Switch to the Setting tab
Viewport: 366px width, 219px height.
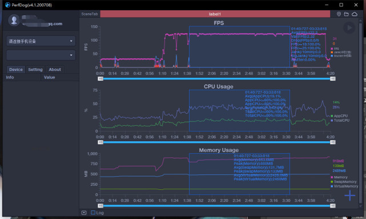point(35,69)
